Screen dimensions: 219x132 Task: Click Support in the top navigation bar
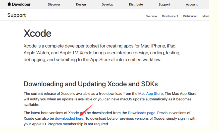(x=164, y=5)
